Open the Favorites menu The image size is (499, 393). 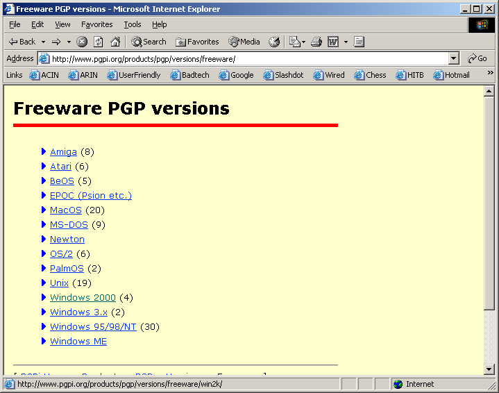[96, 24]
